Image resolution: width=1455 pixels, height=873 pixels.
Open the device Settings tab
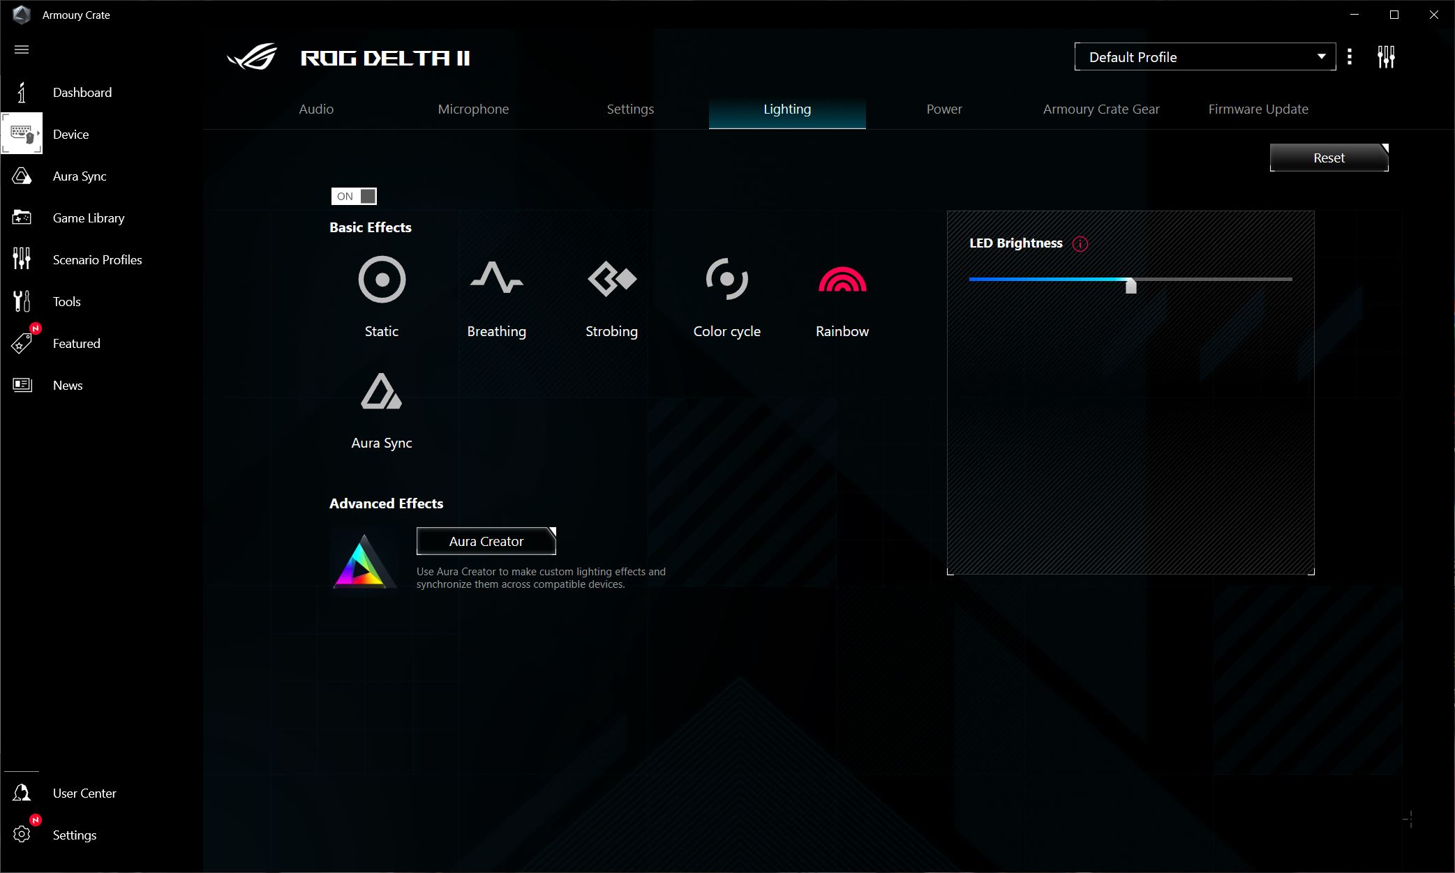(630, 109)
